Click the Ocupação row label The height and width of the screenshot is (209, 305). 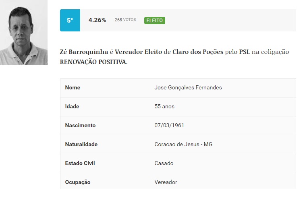[x=78, y=182]
